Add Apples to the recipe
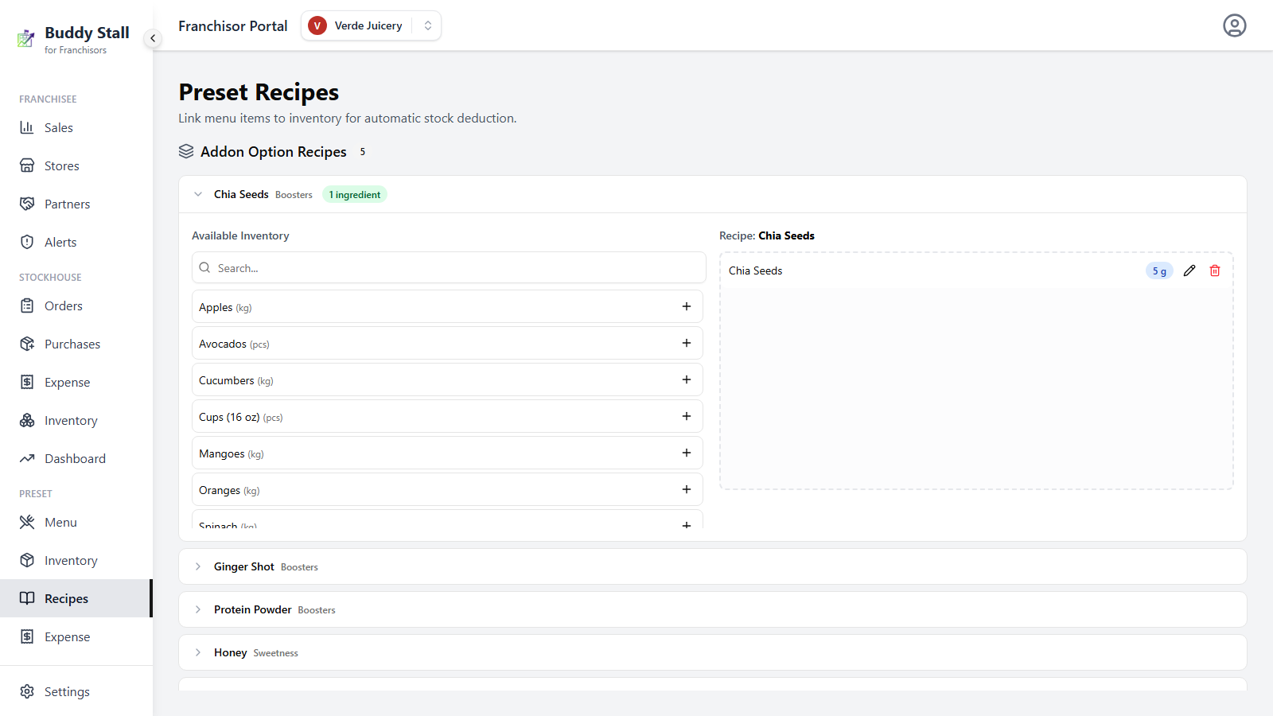1273x716 pixels. click(x=687, y=306)
